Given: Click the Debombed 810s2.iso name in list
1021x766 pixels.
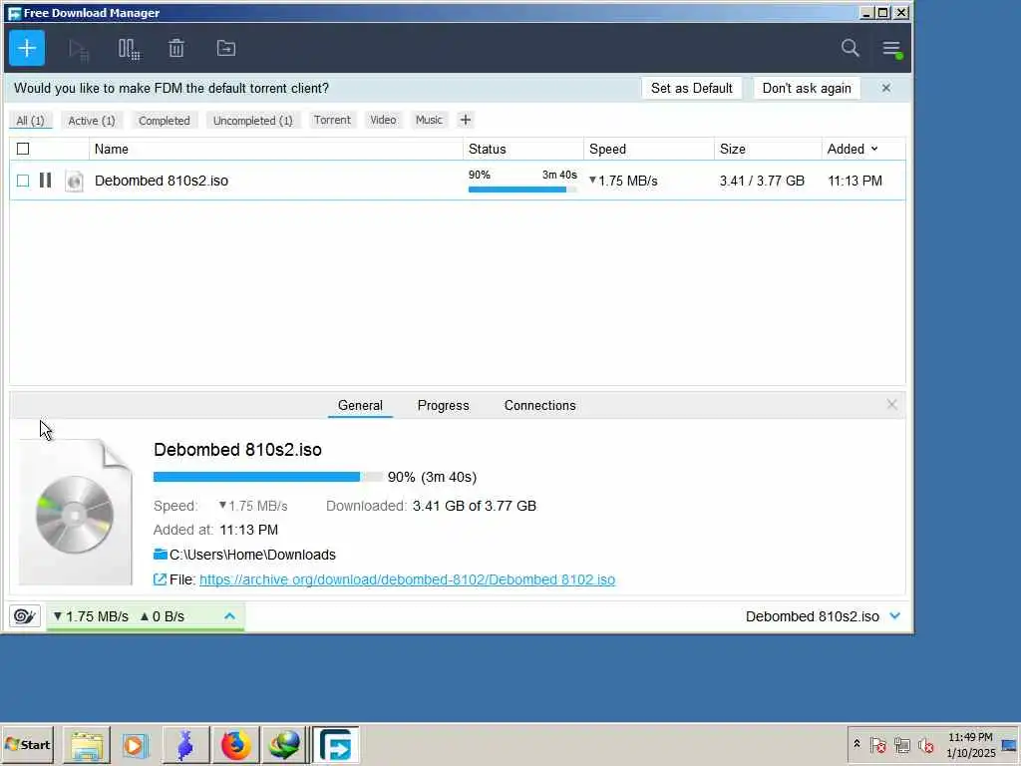Looking at the screenshot, I should [162, 182].
